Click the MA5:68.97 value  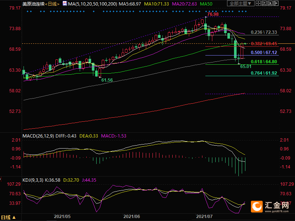[130, 4]
